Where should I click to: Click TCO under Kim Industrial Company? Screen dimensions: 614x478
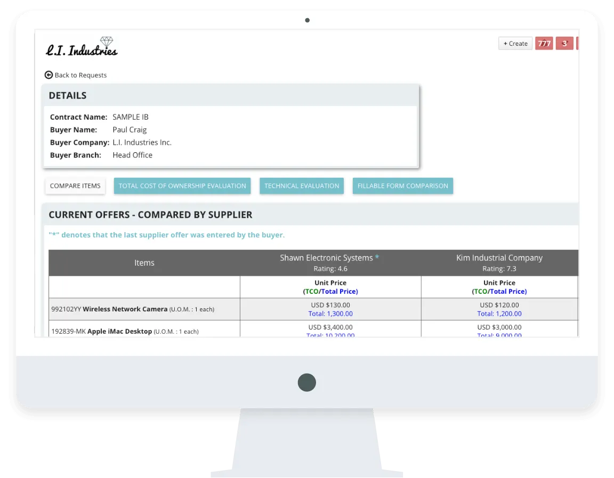pos(480,291)
